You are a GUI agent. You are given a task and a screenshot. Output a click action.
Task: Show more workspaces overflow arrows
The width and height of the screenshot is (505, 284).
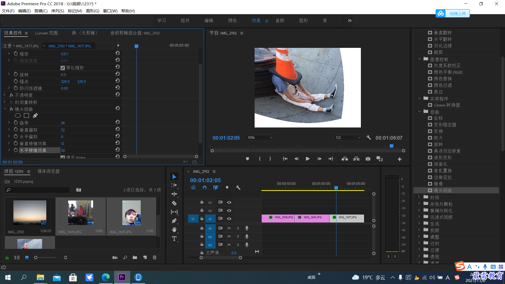point(350,21)
